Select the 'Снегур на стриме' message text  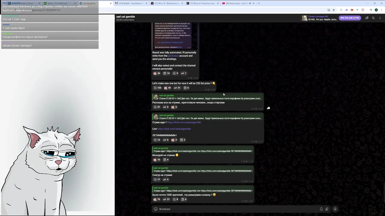click(162, 175)
